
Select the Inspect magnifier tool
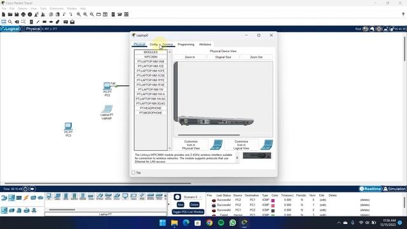[10, 22]
